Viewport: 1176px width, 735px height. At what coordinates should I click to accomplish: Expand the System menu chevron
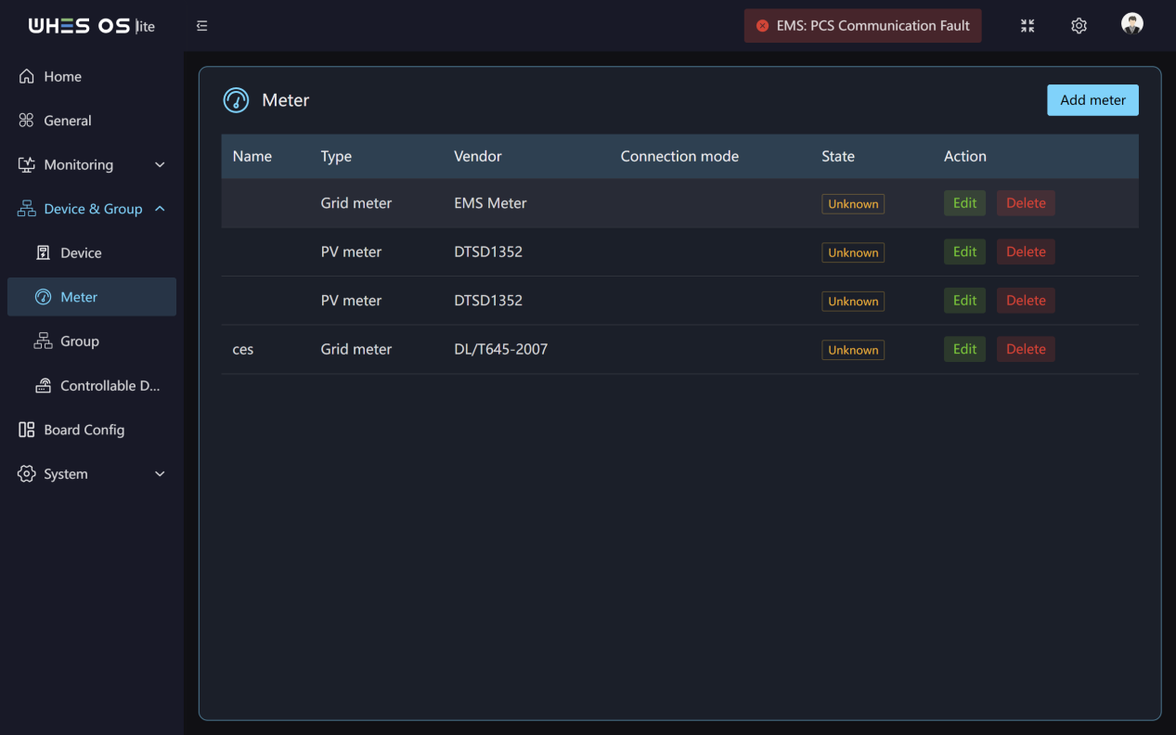[160, 474]
